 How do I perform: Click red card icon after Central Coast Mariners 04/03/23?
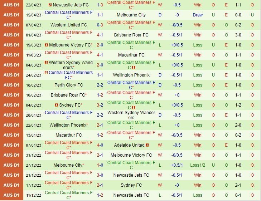(134, 68)
